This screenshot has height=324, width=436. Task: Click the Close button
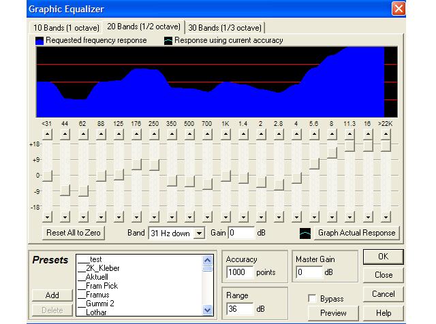point(383,275)
